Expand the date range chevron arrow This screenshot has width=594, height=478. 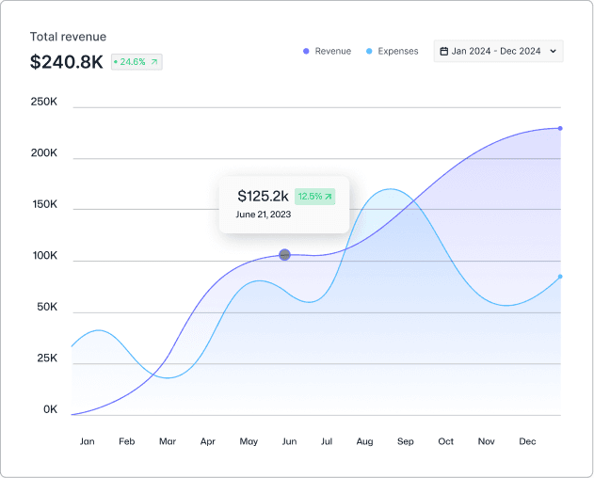[x=553, y=52]
